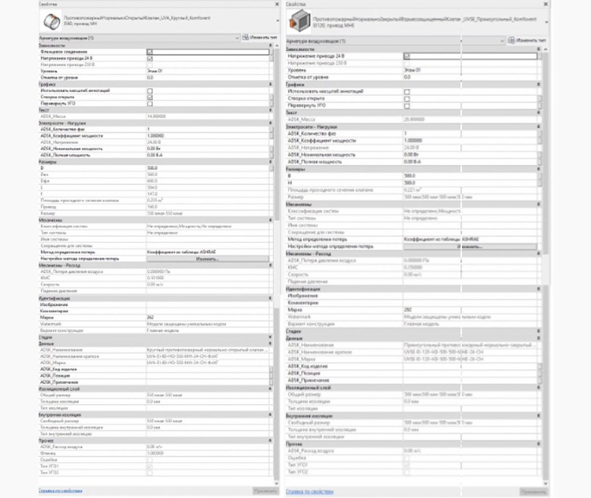The image size is (591, 498).
Task: Open 'Справка по свойствам' link in left panel
Action: click(61, 491)
